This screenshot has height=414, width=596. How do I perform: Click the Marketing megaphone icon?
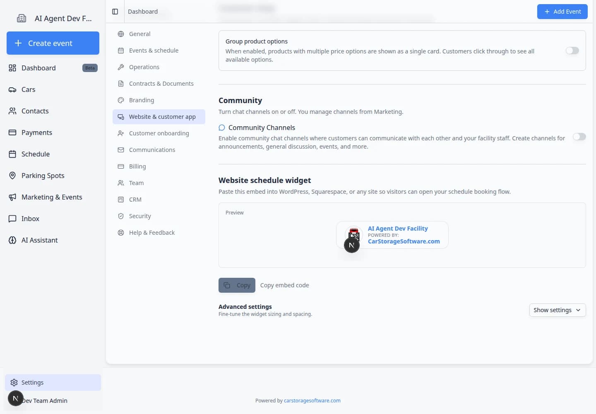(12, 197)
